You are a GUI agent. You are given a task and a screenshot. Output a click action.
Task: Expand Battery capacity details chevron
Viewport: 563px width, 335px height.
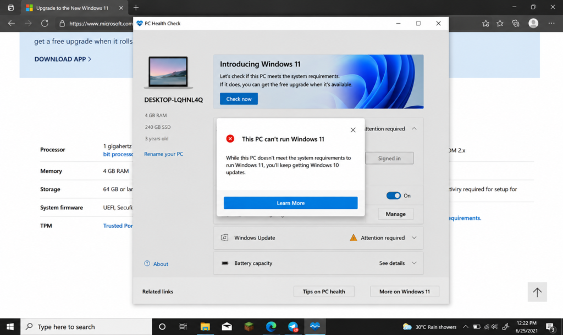[415, 263]
